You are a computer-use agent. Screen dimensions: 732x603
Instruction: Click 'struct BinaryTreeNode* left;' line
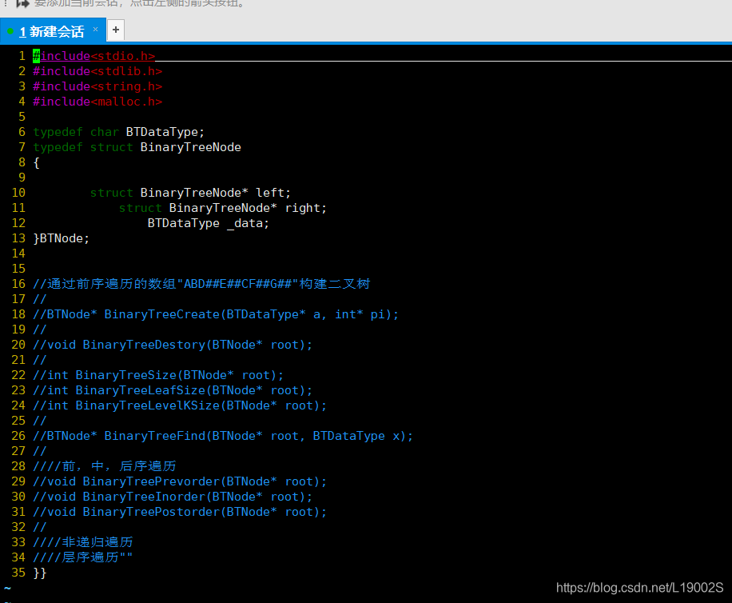[190, 193]
